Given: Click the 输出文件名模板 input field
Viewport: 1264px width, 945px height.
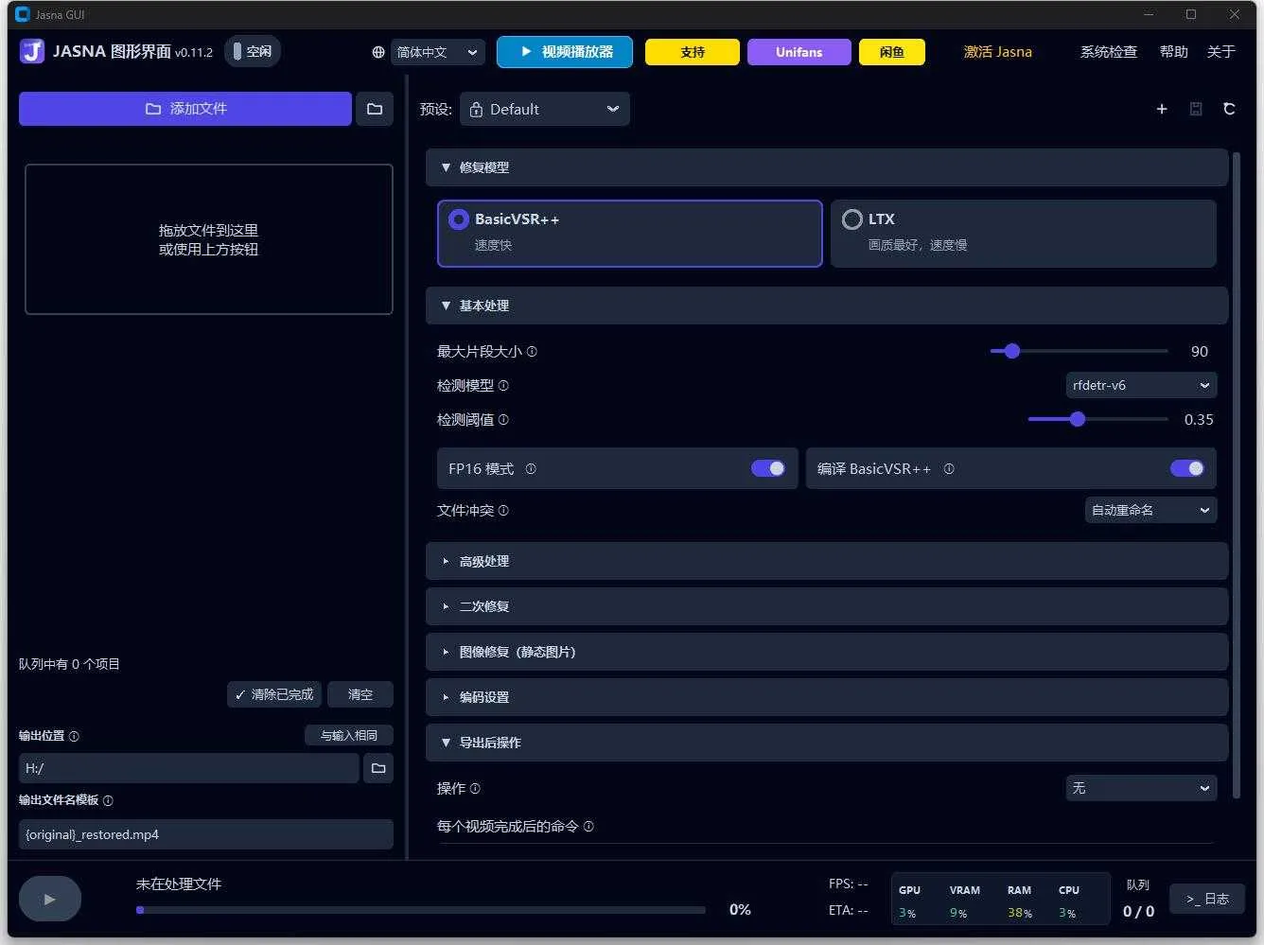Looking at the screenshot, I should click(206, 834).
